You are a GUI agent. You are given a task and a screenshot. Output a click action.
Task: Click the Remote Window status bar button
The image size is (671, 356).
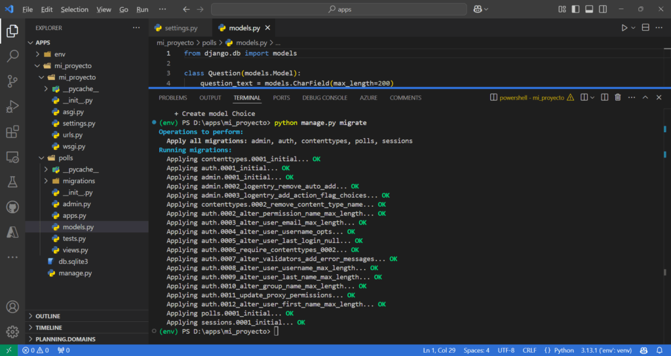point(9,351)
